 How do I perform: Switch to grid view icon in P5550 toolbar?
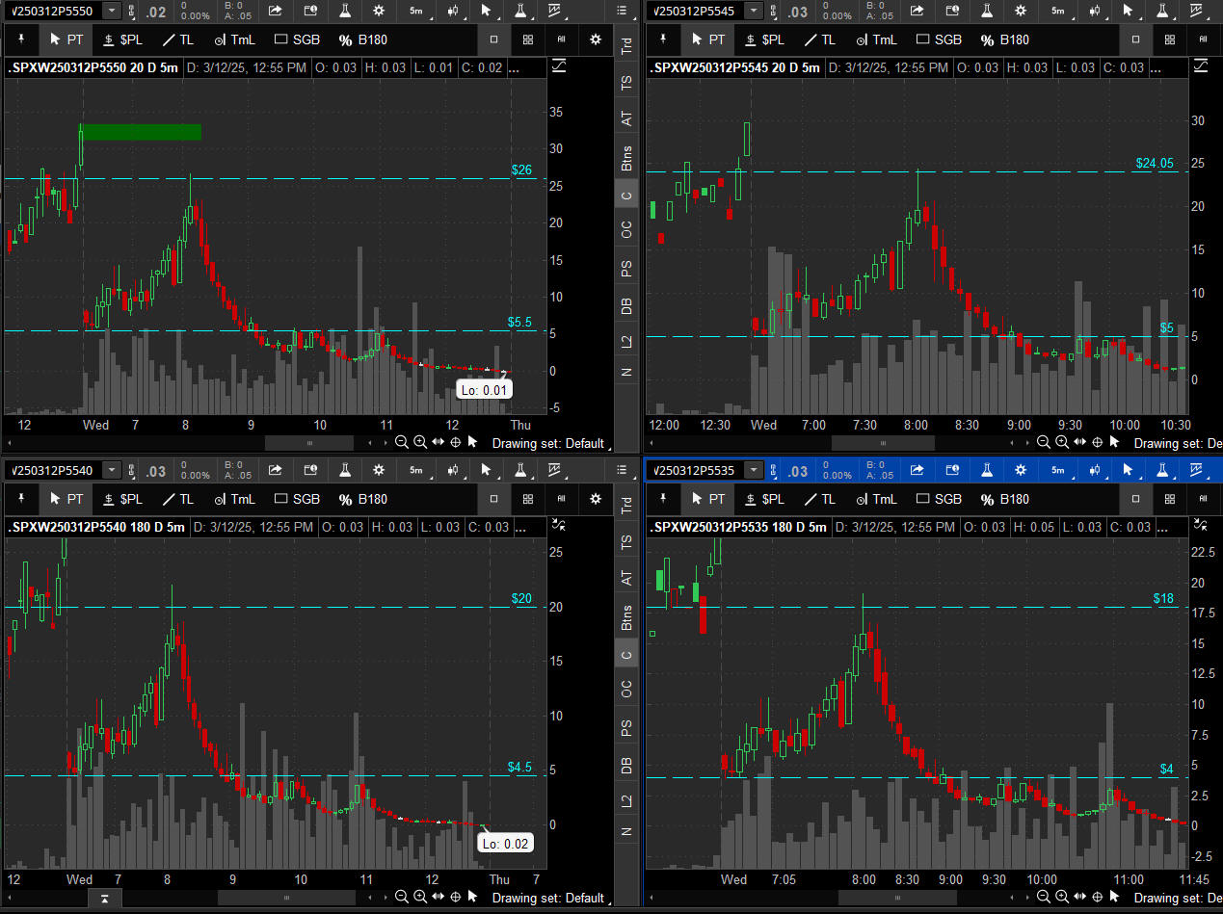[527, 39]
